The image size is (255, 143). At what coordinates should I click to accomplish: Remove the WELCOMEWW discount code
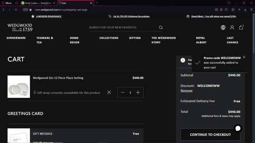186,91
